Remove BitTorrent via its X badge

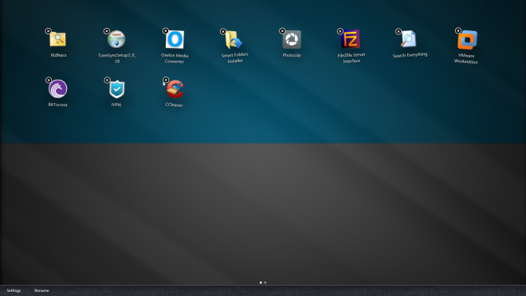[x=49, y=81]
